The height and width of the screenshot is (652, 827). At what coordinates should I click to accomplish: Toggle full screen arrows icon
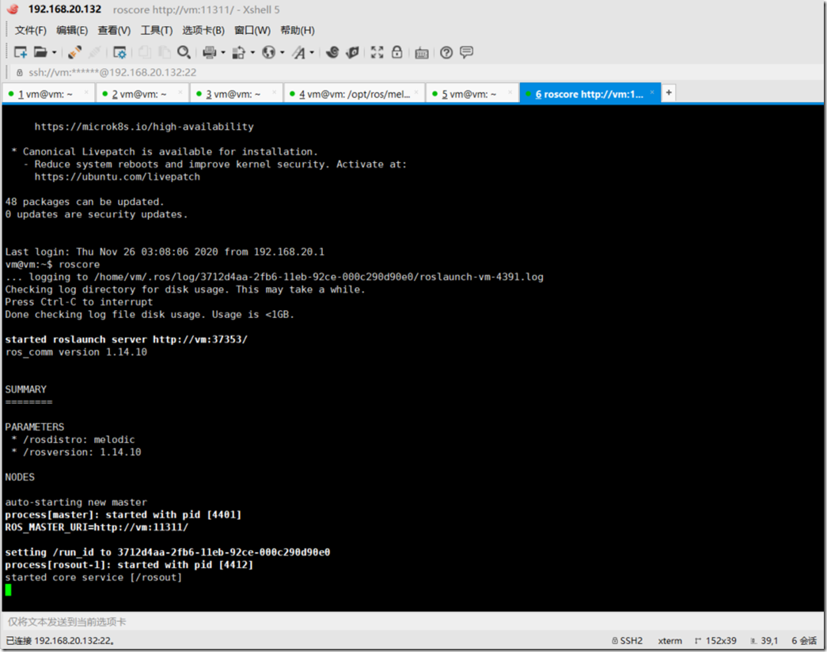[377, 52]
